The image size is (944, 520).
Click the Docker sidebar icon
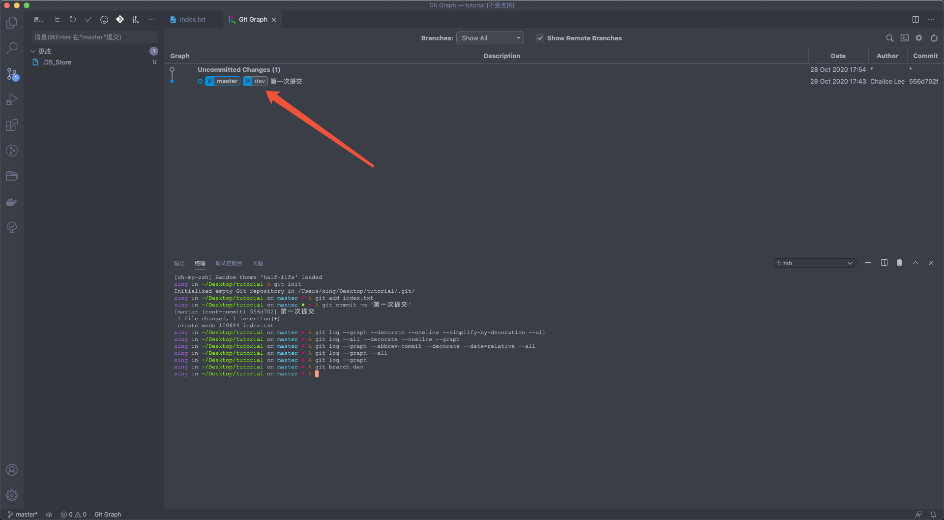pos(12,202)
